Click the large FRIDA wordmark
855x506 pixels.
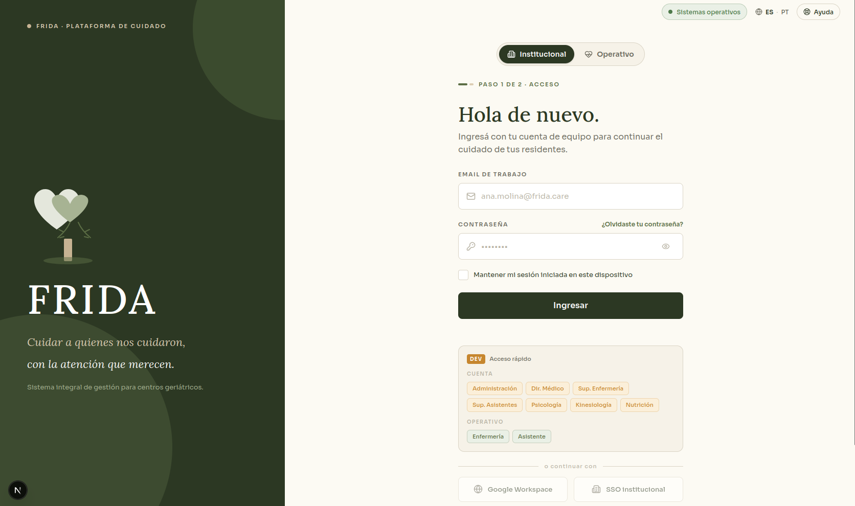pyautogui.click(x=92, y=300)
